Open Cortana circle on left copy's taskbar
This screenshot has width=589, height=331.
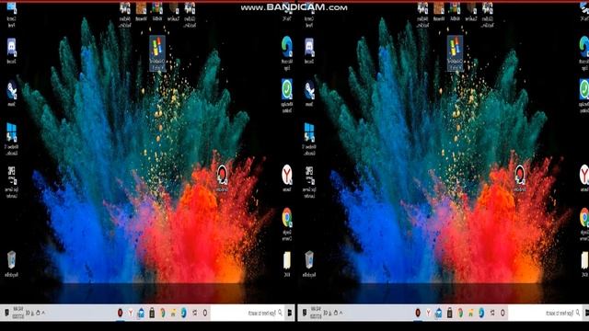tap(205, 313)
